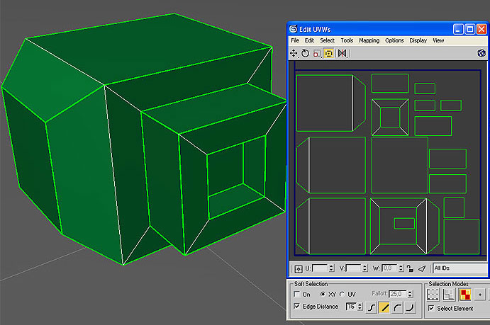This screenshot has width=490, height=325.
Task: Choose Edge sub-object selection mode
Action: tap(449, 295)
